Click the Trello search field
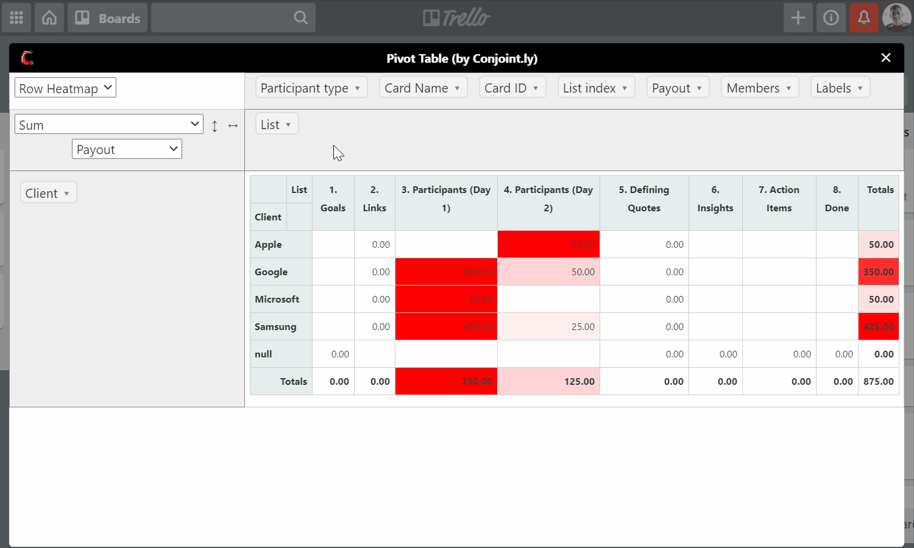 233,18
